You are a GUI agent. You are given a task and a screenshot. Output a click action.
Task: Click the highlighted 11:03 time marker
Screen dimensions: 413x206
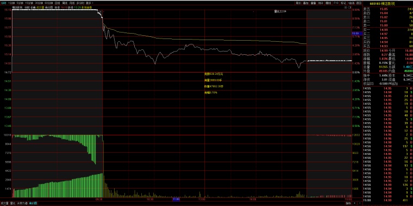point(176,199)
